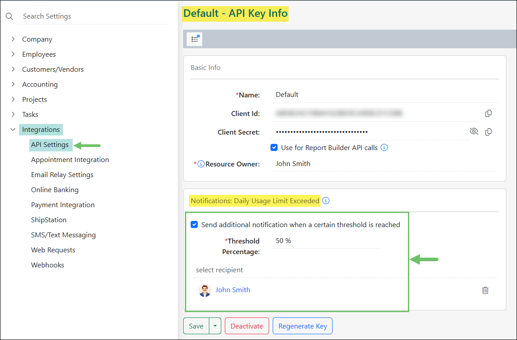The width and height of the screenshot is (517, 340).
Task: Open Webhooks settings
Action: (47, 265)
